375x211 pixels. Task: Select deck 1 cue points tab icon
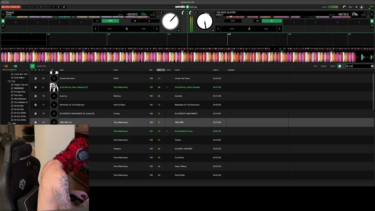point(3,21)
